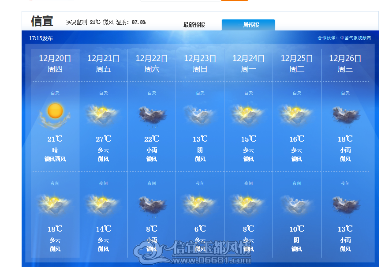Viewport: 385px width, 270px height.
Task: Click the 晴 weather condition text
Action: click(55, 150)
